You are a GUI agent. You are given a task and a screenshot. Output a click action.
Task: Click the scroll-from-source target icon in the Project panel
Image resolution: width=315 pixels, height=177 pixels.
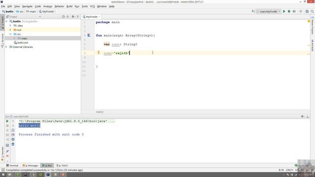pyautogui.click(x=63, y=17)
